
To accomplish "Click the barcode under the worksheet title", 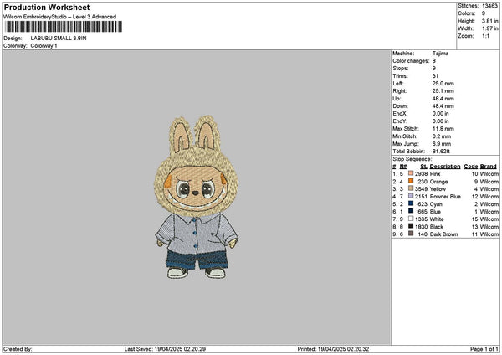I will click(64, 27).
